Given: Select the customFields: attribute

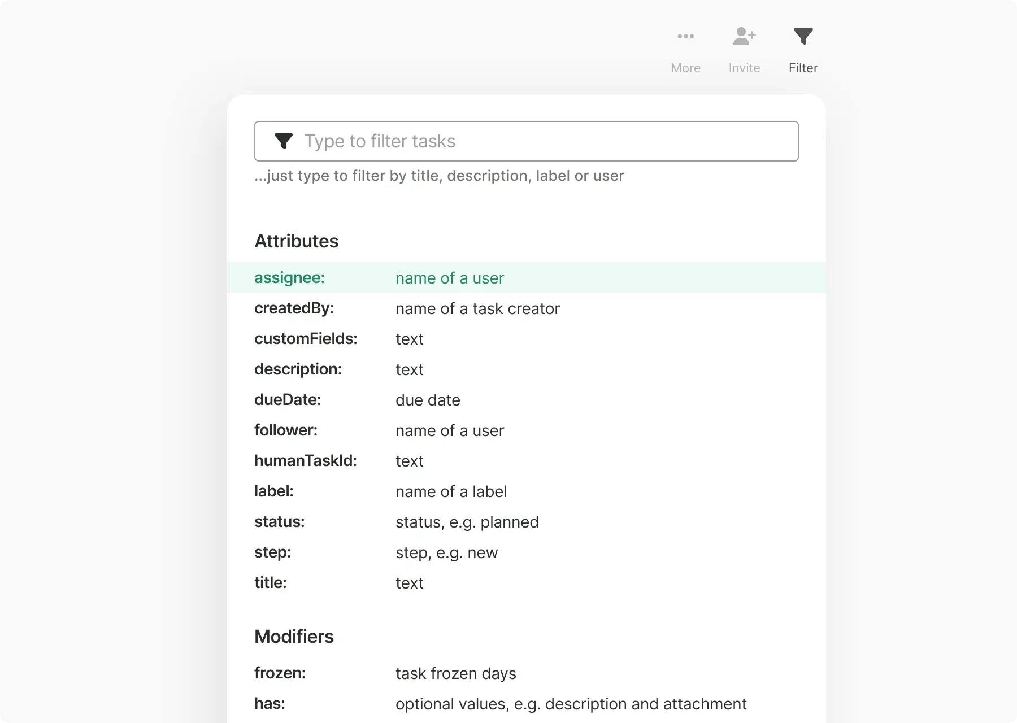Looking at the screenshot, I should click(306, 339).
